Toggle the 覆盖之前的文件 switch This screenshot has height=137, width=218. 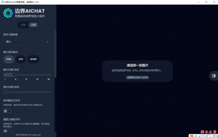[x=7, y=131]
